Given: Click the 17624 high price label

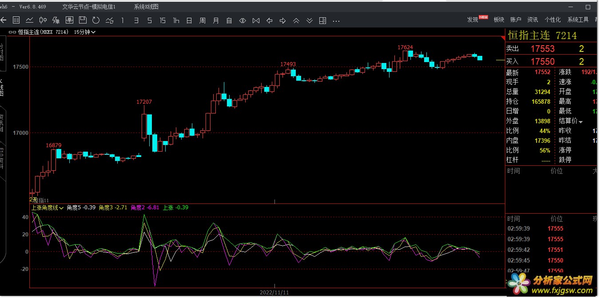Looking at the screenshot, I should [405, 47].
